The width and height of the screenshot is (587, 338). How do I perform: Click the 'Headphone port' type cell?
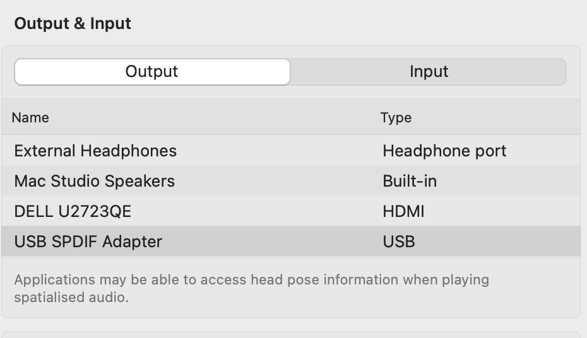pyautogui.click(x=444, y=151)
